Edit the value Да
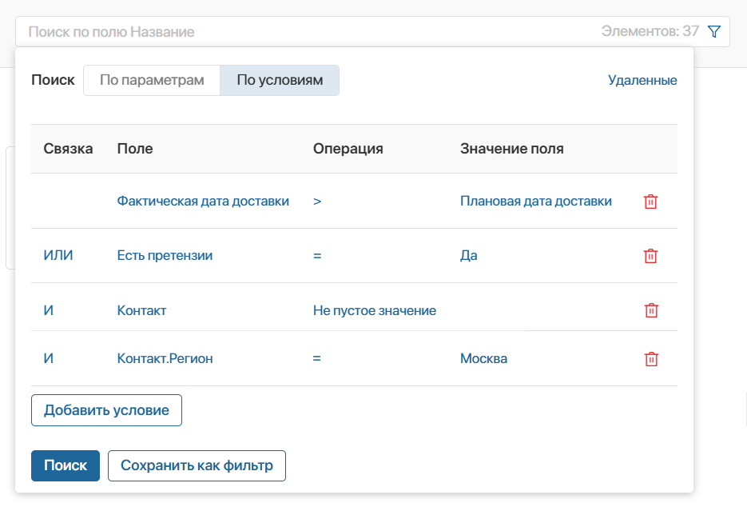747x511 pixels. (x=469, y=256)
